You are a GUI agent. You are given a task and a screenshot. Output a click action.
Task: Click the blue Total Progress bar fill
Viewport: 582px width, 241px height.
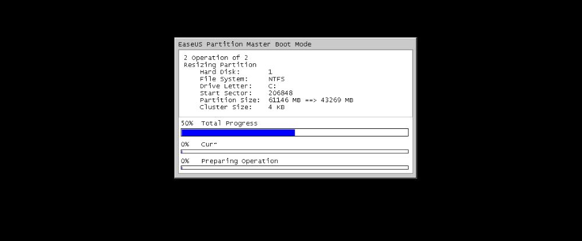[238, 132]
